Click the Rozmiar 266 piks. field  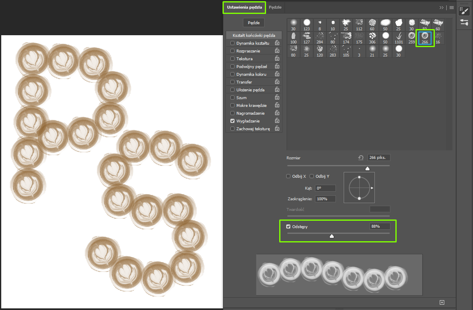point(379,158)
